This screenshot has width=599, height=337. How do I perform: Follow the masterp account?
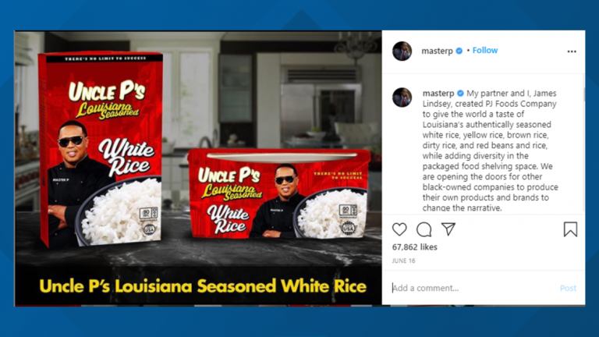(x=485, y=51)
